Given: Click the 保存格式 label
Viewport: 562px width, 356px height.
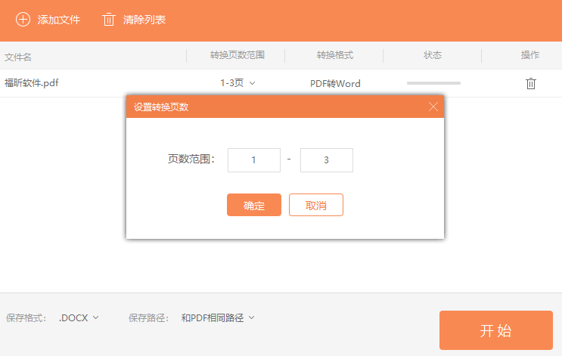Looking at the screenshot, I should click(x=26, y=318).
